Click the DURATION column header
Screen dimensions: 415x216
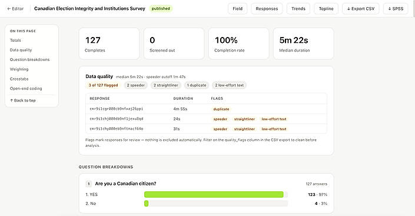(x=183, y=99)
